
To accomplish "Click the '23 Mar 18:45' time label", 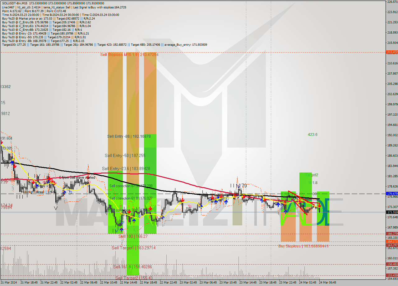I will [x=268, y=283].
